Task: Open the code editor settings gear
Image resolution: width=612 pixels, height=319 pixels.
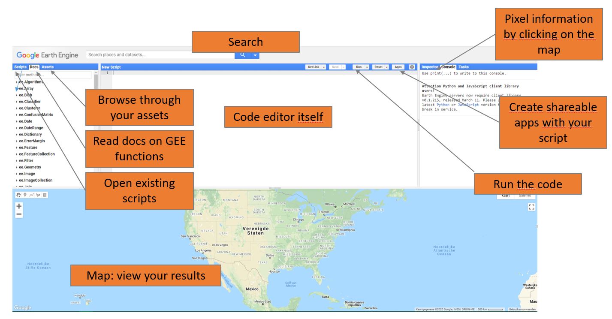Action: click(x=412, y=67)
